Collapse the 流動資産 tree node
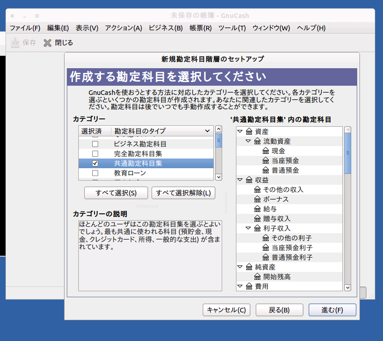This screenshot has height=341, width=383. (248, 141)
